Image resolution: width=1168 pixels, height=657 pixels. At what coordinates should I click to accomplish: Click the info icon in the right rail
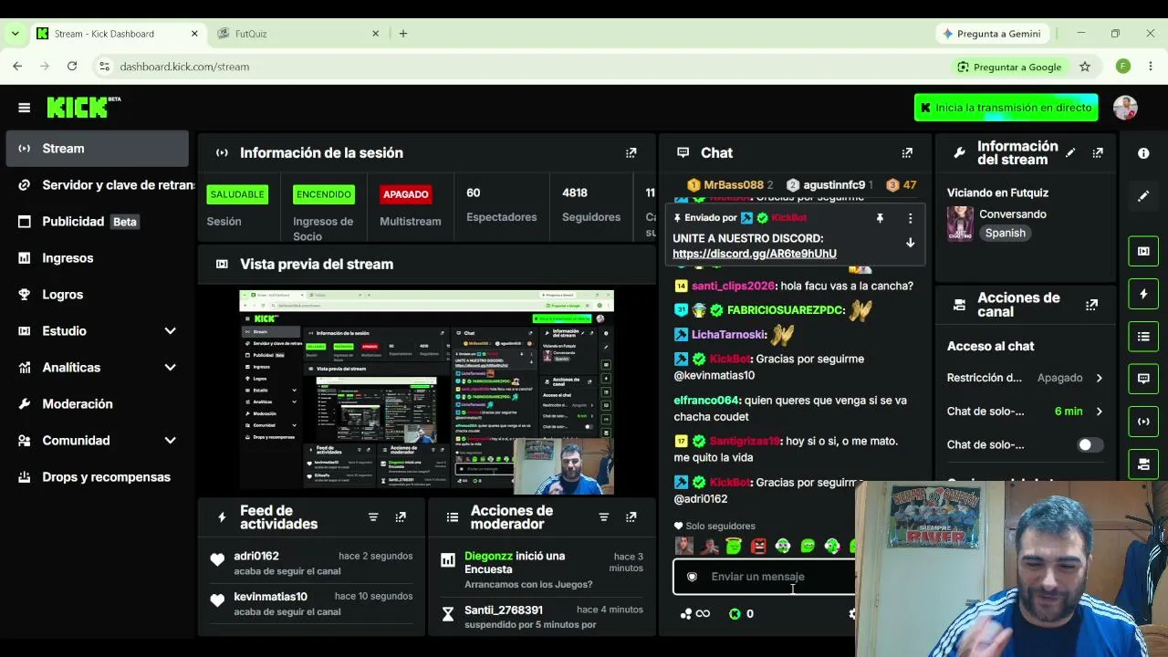click(x=1143, y=153)
